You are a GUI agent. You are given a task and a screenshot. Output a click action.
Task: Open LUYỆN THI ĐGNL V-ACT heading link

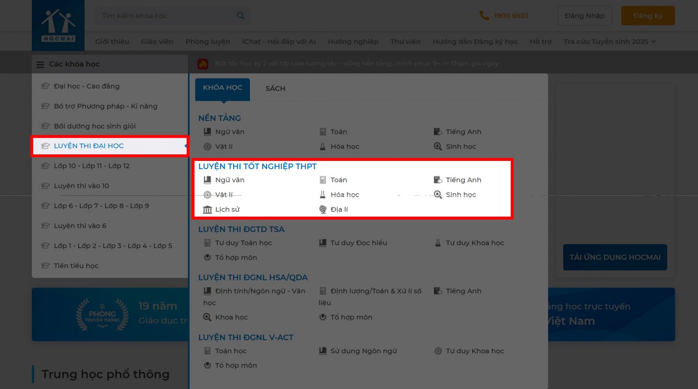click(246, 338)
